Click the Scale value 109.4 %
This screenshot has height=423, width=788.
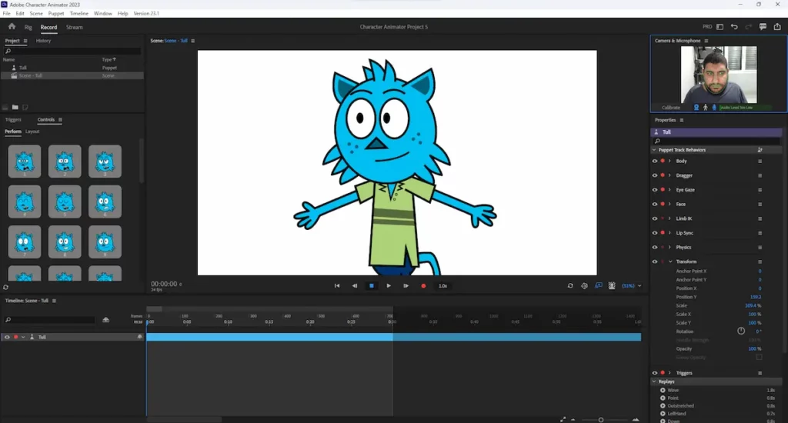tap(753, 305)
